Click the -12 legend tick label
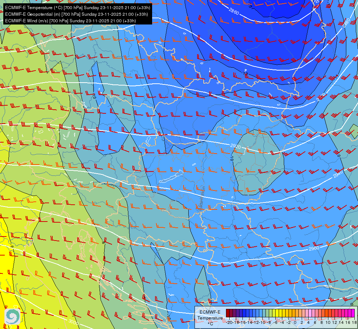 click(x=256, y=323)
